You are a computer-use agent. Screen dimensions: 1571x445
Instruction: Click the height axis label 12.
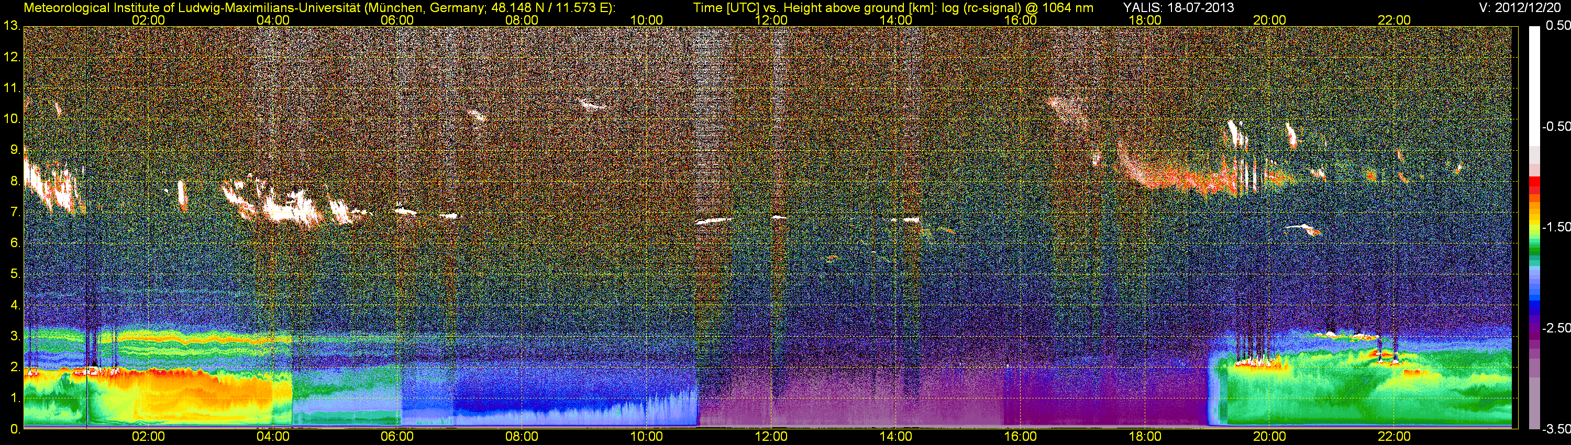(x=12, y=57)
